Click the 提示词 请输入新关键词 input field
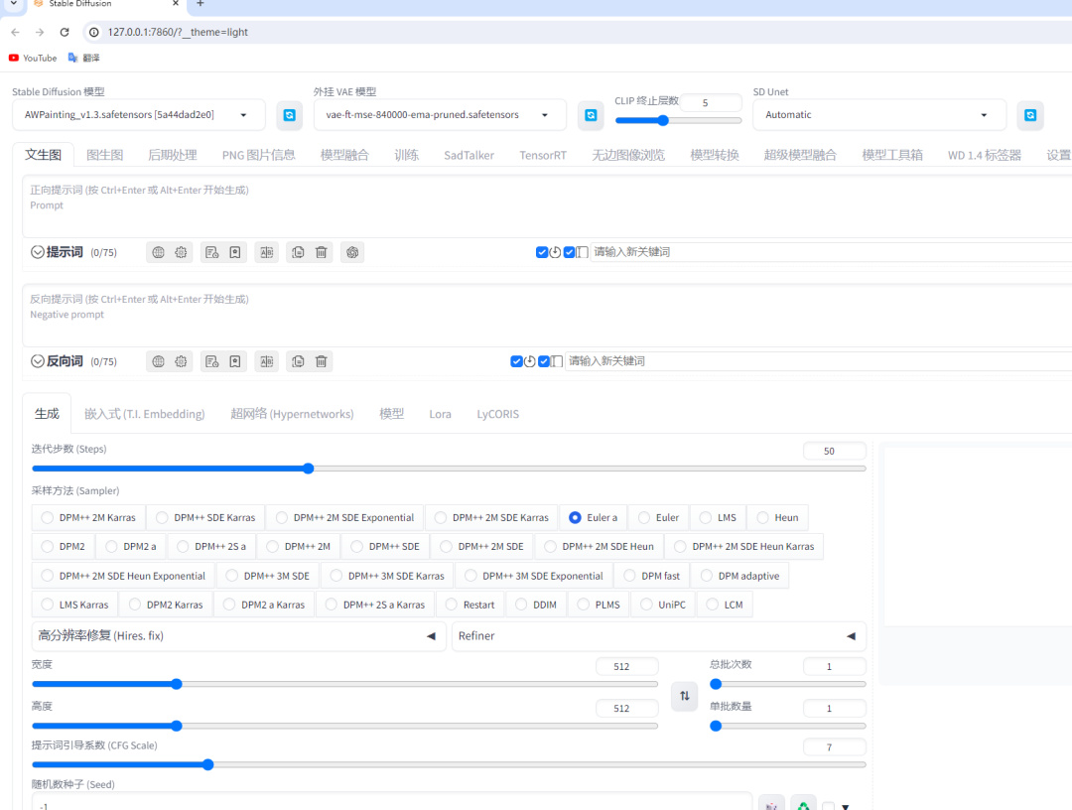The height and width of the screenshot is (810, 1072). (x=831, y=252)
